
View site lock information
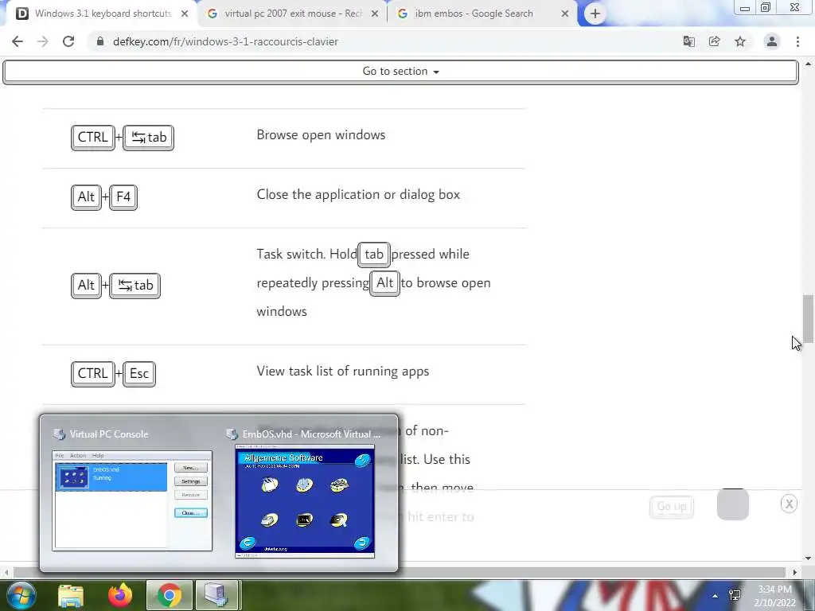pos(100,41)
